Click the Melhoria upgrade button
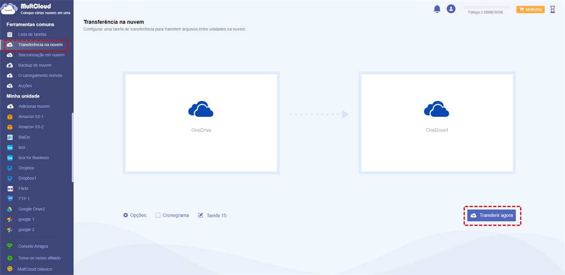 [x=530, y=9]
